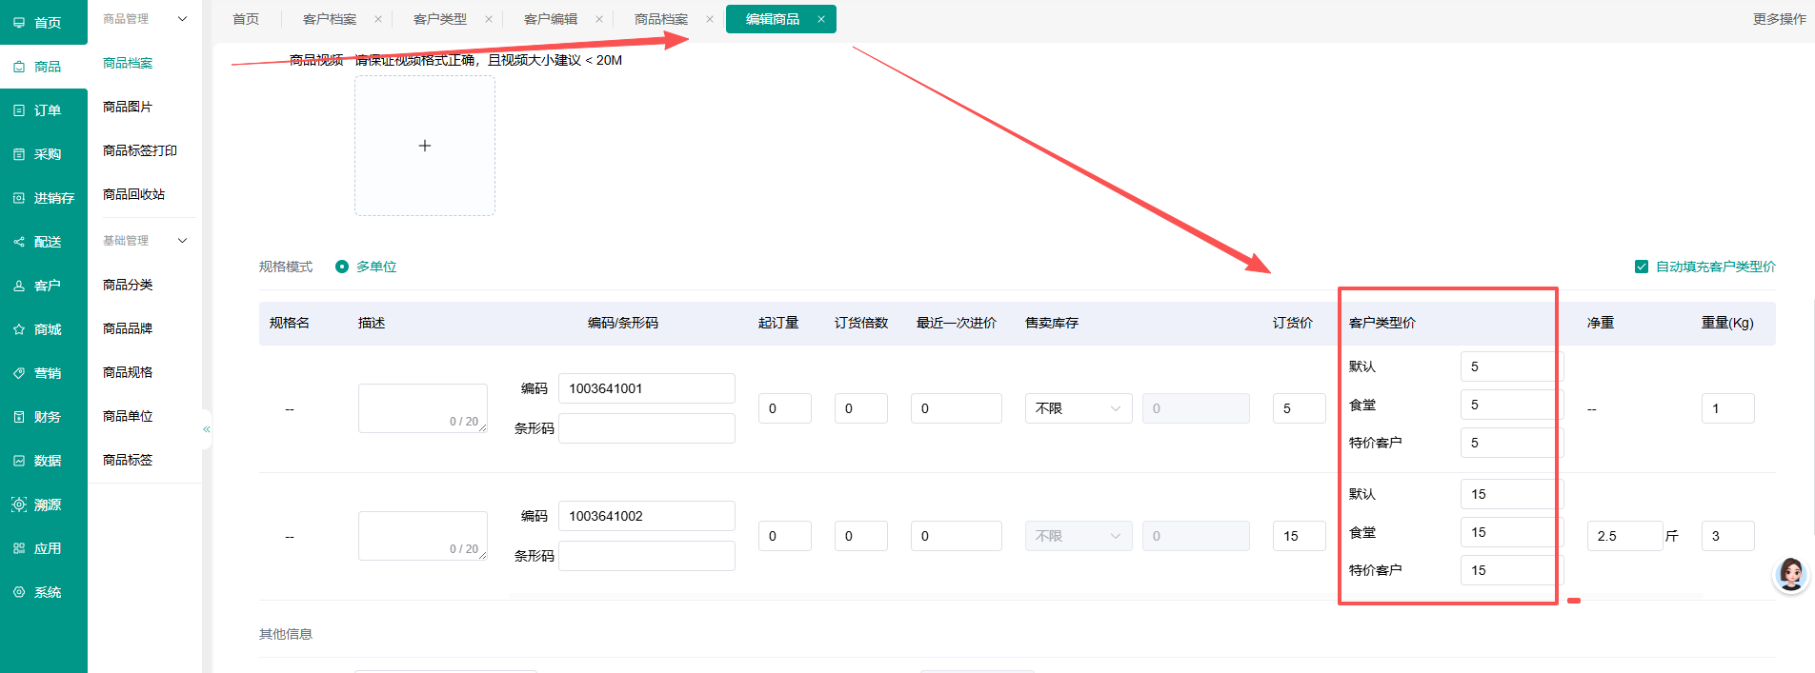
Task: Open the 系统 system settings icon
Action: point(19,592)
